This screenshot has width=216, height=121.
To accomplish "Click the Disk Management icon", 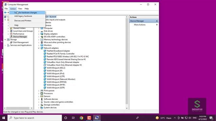I will (11, 42).
